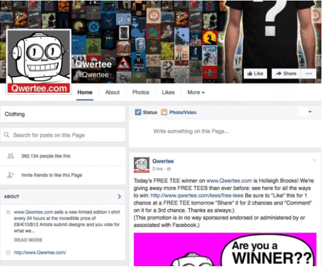Viewport: 323px width, 269px height.
Task: Open the three-dots more options menu
Action: coord(309,74)
